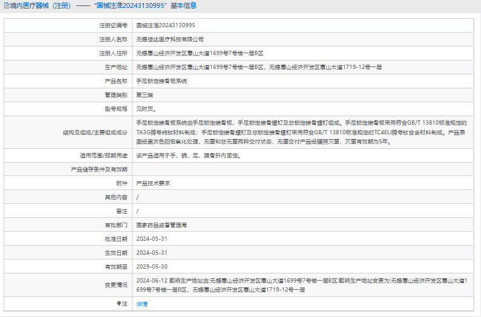Select the 生产地址 address value
The image size is (481, 317).
(259, 67)
